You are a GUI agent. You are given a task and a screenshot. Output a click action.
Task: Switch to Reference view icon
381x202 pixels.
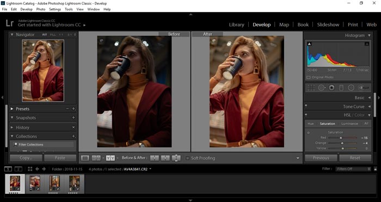point(96,158)
